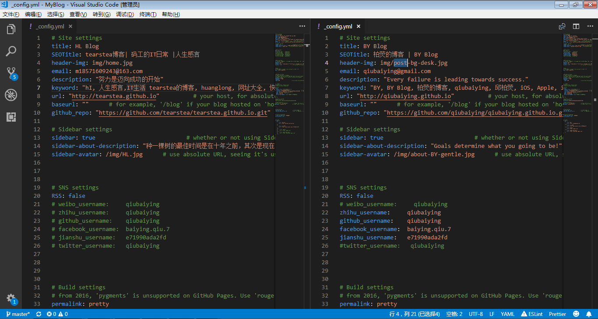Click line number 13 in right editor
Image resolution: width=598 pixels, height=319 pixels.
(x=326, y=138)
